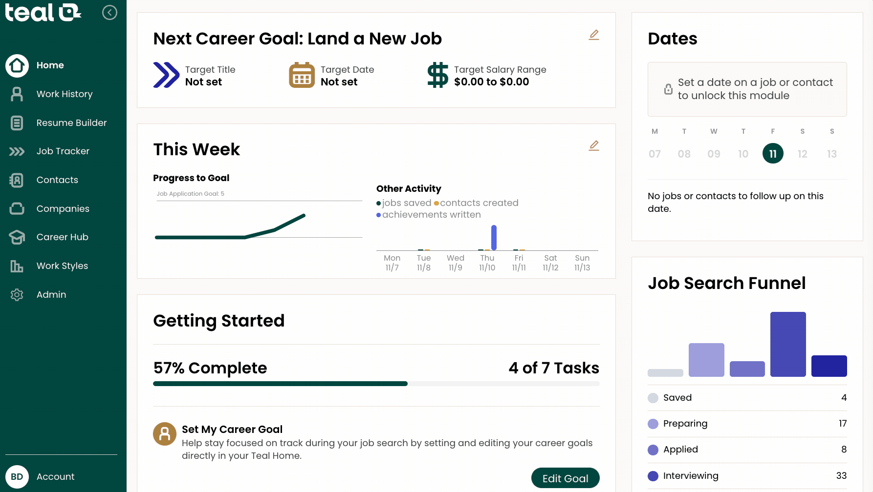
Task: Select Friday the 11th on the calendar
Action: 773,153
